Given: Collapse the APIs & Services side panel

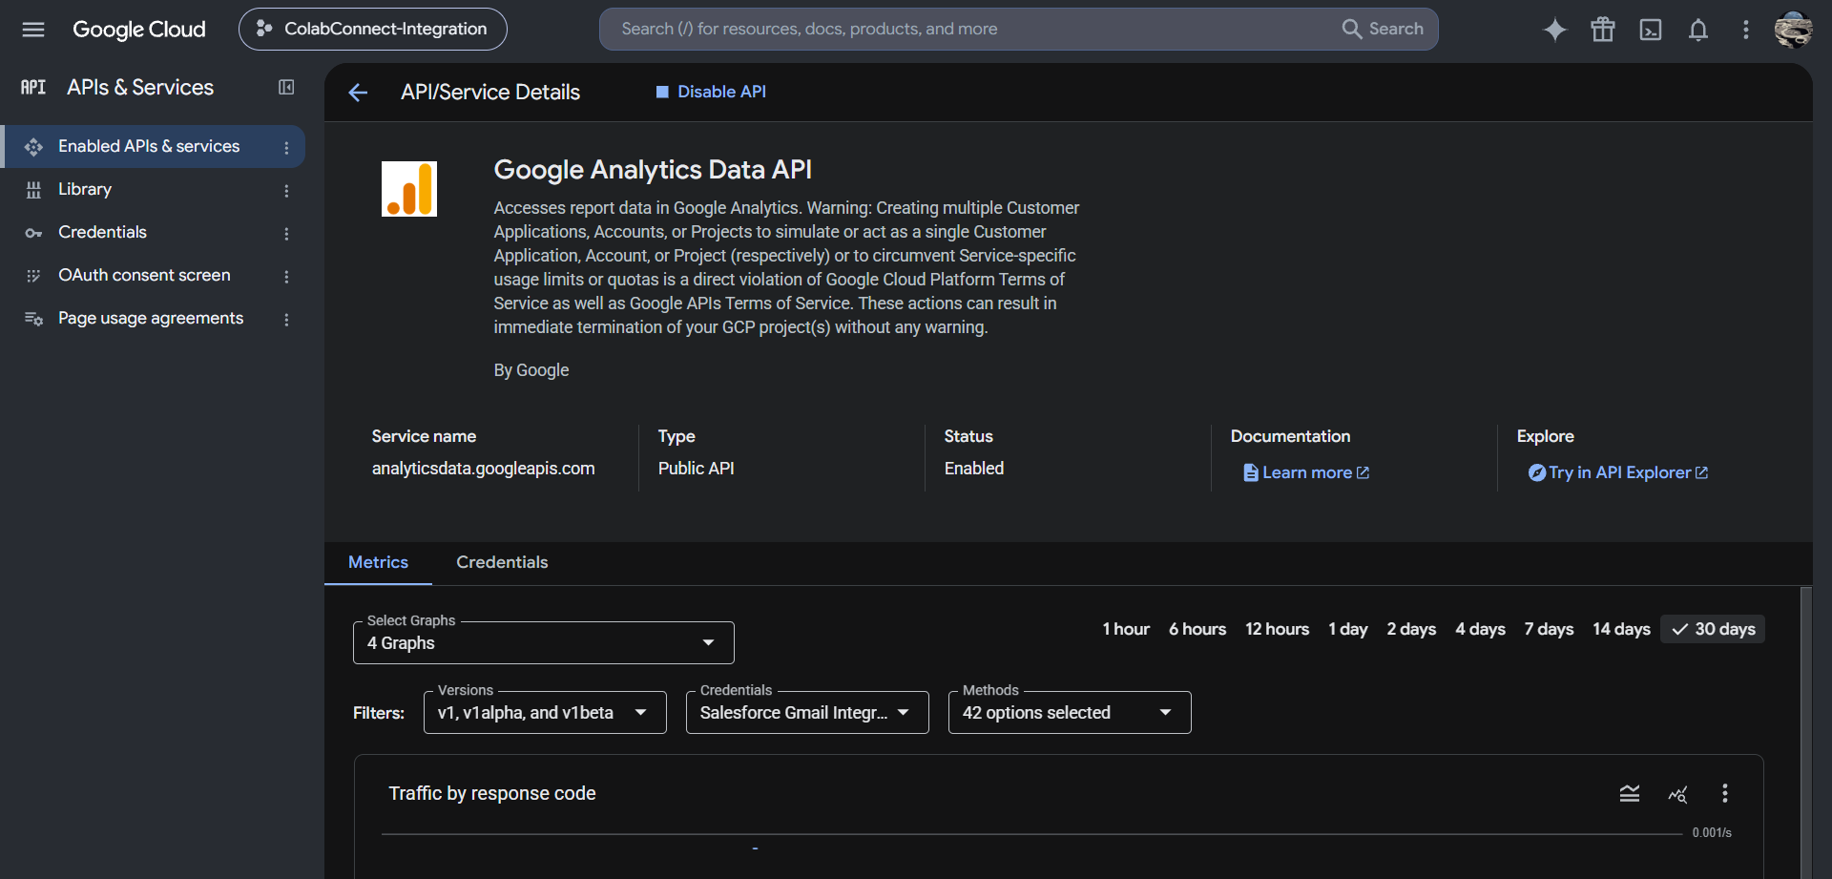Looking at the screenshot, I should tap(286, 88).
